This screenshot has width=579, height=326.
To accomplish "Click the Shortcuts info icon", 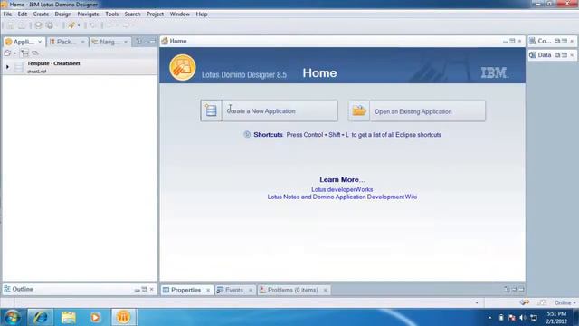I will coord(247,135).
